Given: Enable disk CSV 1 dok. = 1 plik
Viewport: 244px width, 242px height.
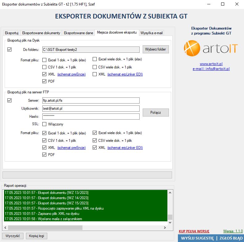Looking at the screenshot, I should 44,67.
